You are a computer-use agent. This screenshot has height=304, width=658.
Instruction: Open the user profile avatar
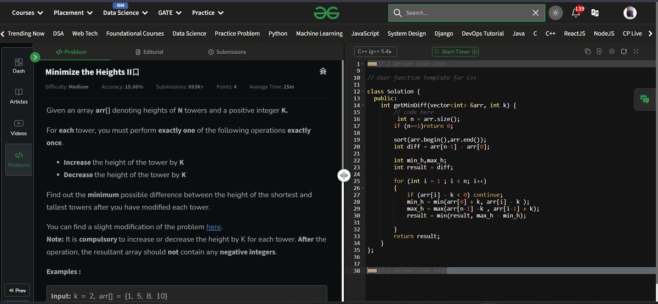(x=630, y=13)
